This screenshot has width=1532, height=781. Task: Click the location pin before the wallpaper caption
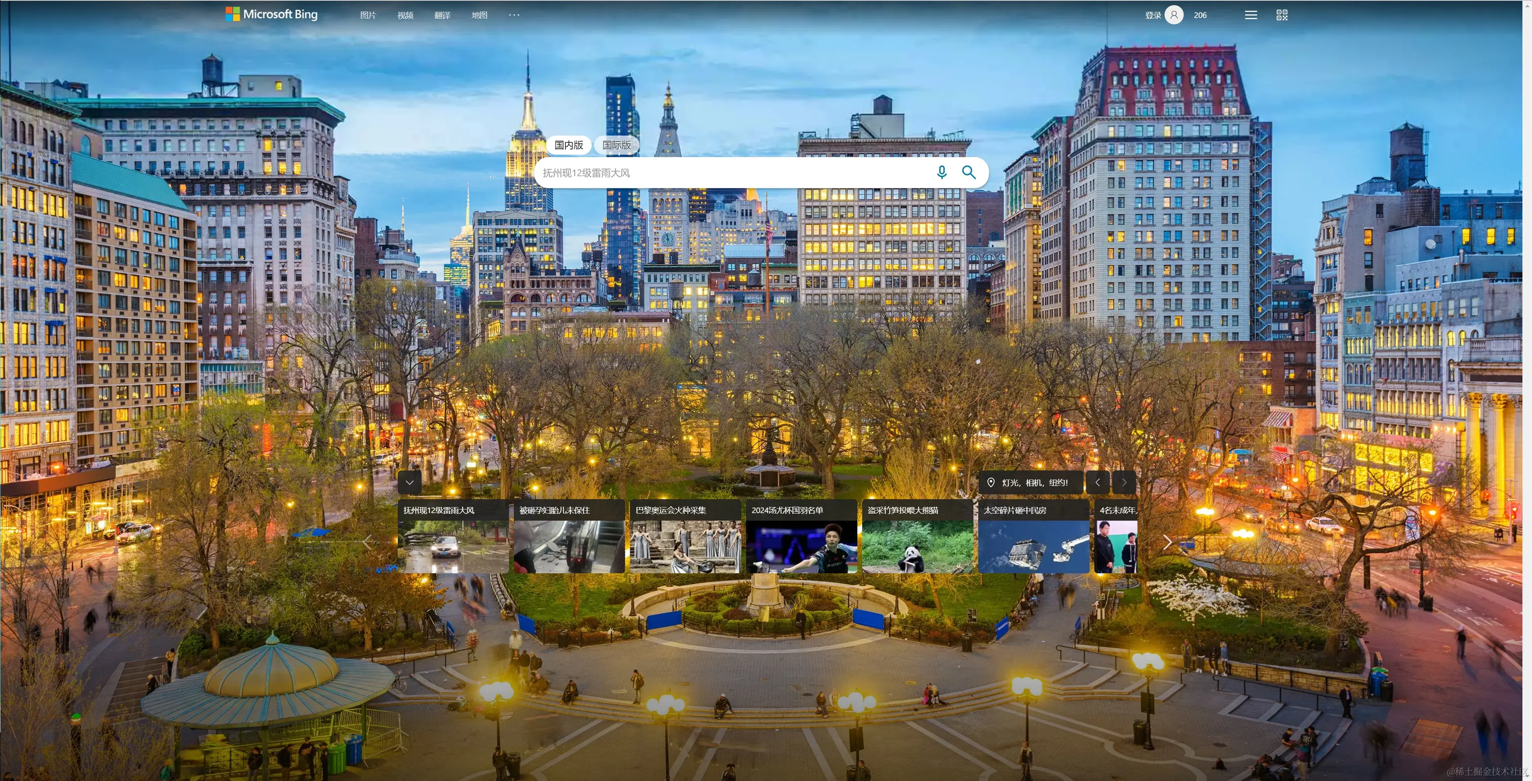[991, 482]
